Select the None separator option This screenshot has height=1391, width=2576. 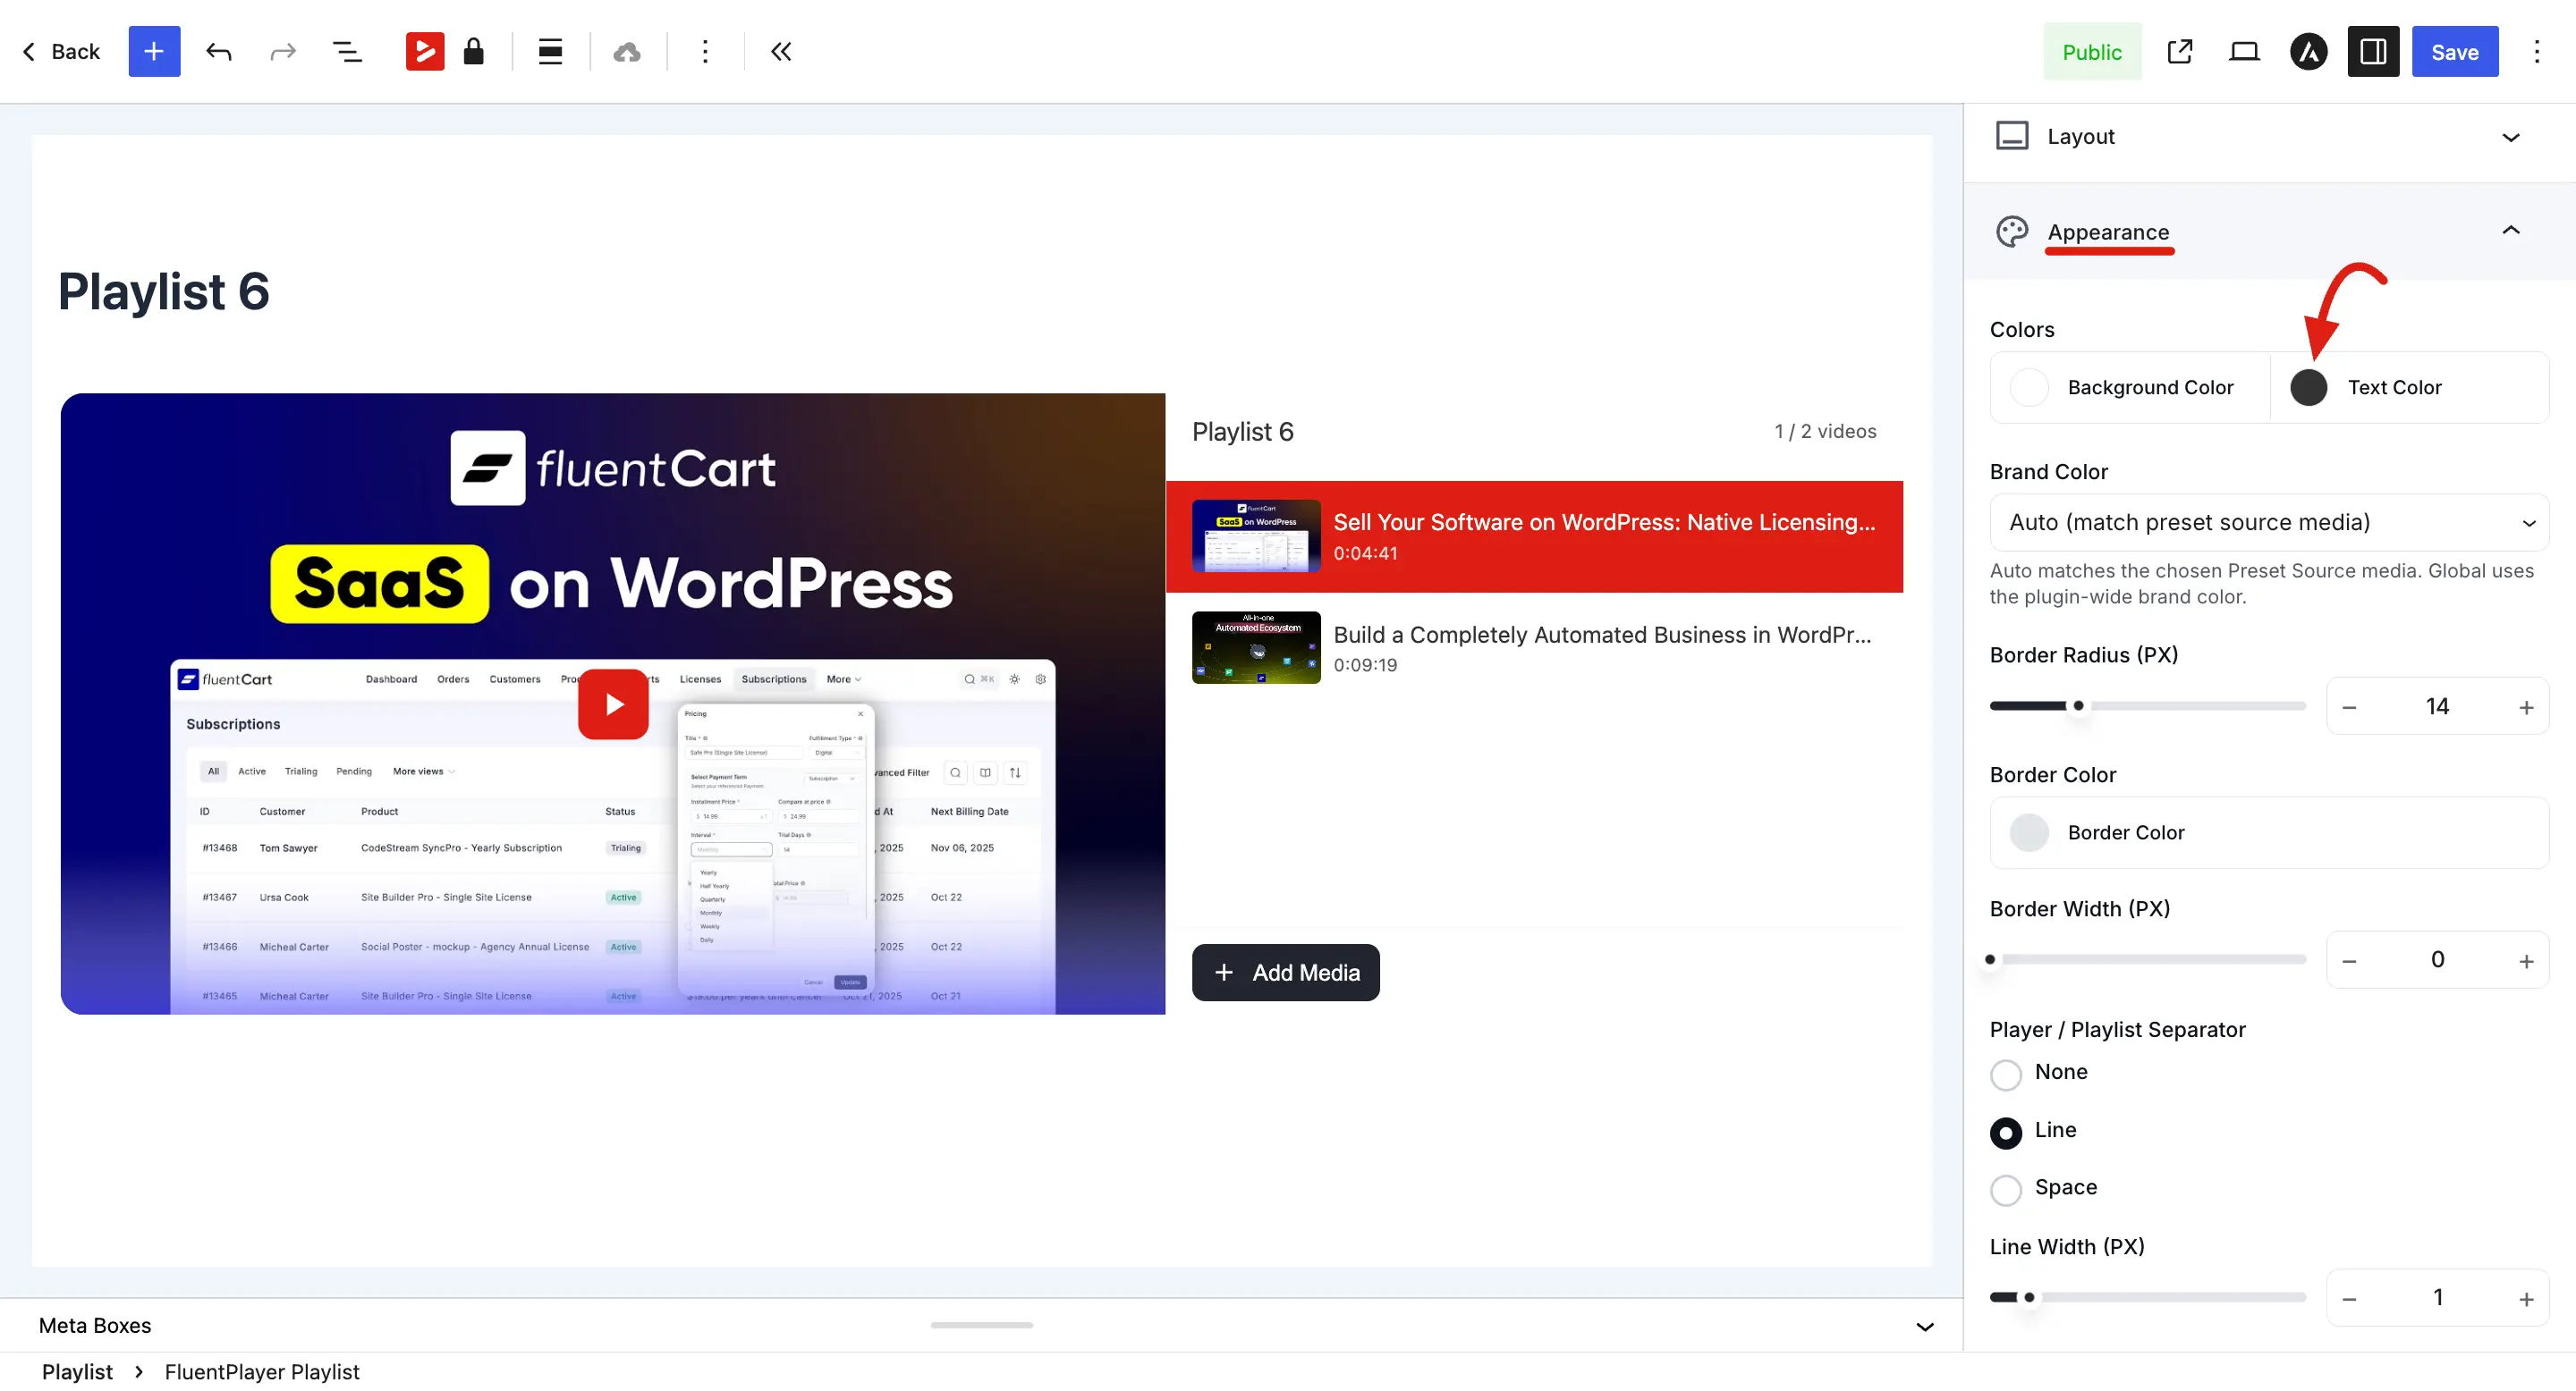[2006, 1075]
